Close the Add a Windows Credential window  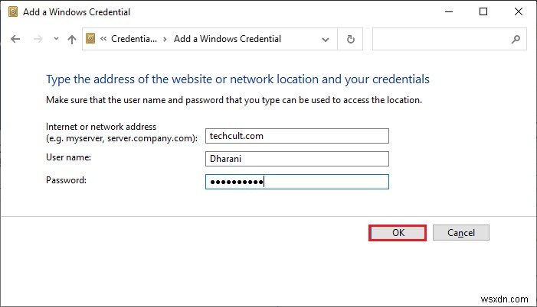tap(519, 11)
